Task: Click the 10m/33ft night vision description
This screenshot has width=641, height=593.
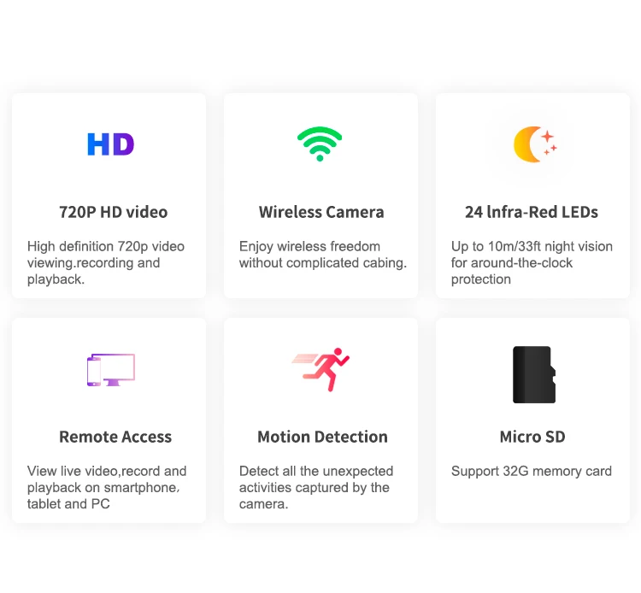Action: pos(532,263)
